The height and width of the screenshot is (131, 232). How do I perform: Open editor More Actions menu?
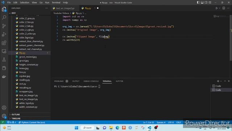(x=228, y=8)
